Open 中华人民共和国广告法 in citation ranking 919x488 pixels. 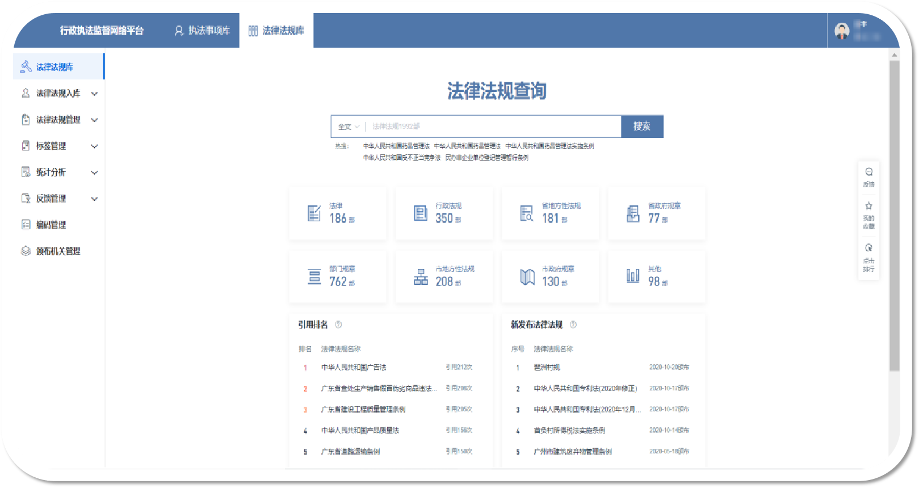pyautogui.click(x=354, y=367)
